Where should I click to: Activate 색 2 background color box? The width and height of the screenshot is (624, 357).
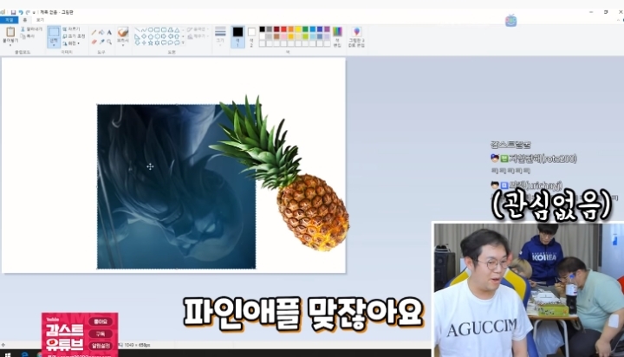coord(251,37)
